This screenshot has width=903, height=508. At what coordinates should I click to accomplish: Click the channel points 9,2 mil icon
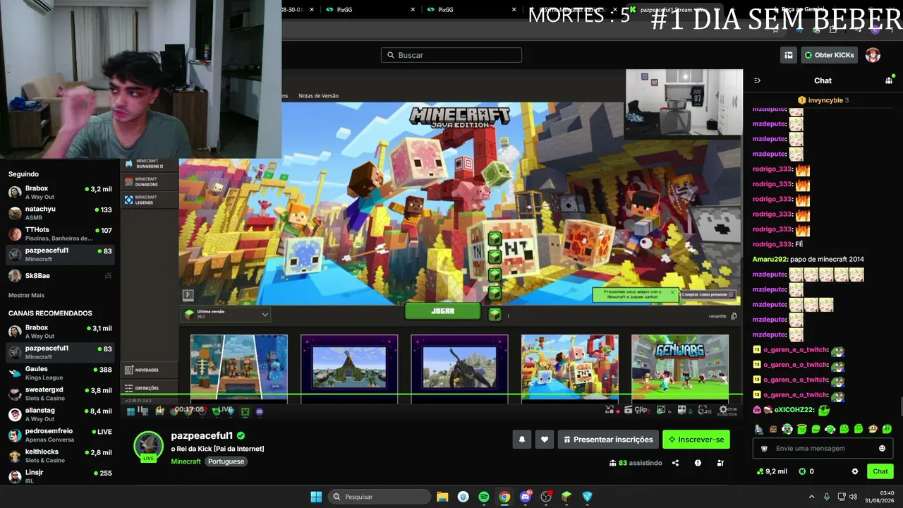pyautogui.click(x=760, y=471)
